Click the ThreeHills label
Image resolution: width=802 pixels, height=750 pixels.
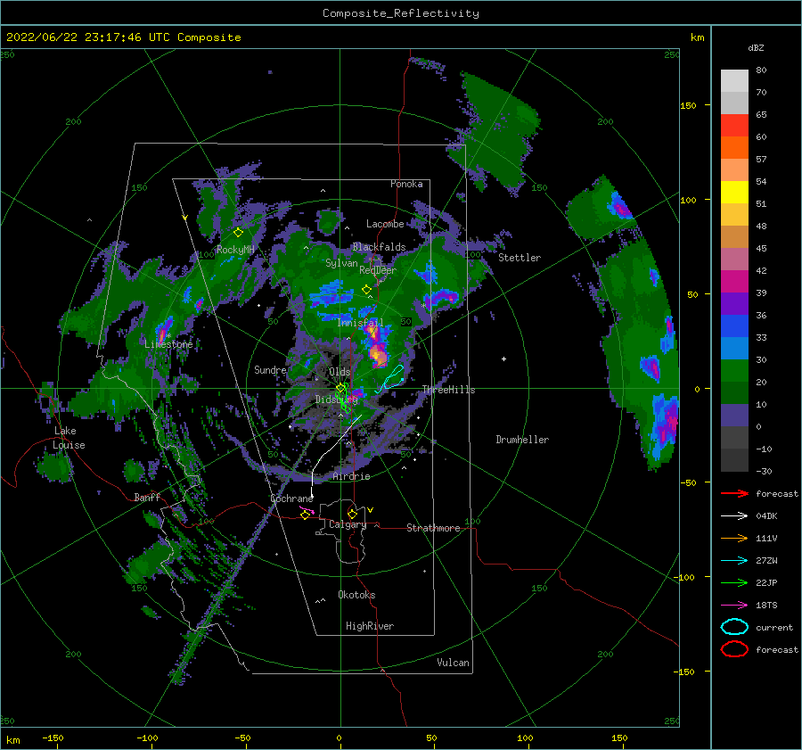pyautogui.click(x=448, y=390)
